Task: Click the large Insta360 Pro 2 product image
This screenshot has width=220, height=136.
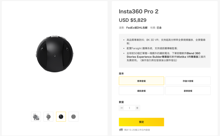Action: pos(54,54)
